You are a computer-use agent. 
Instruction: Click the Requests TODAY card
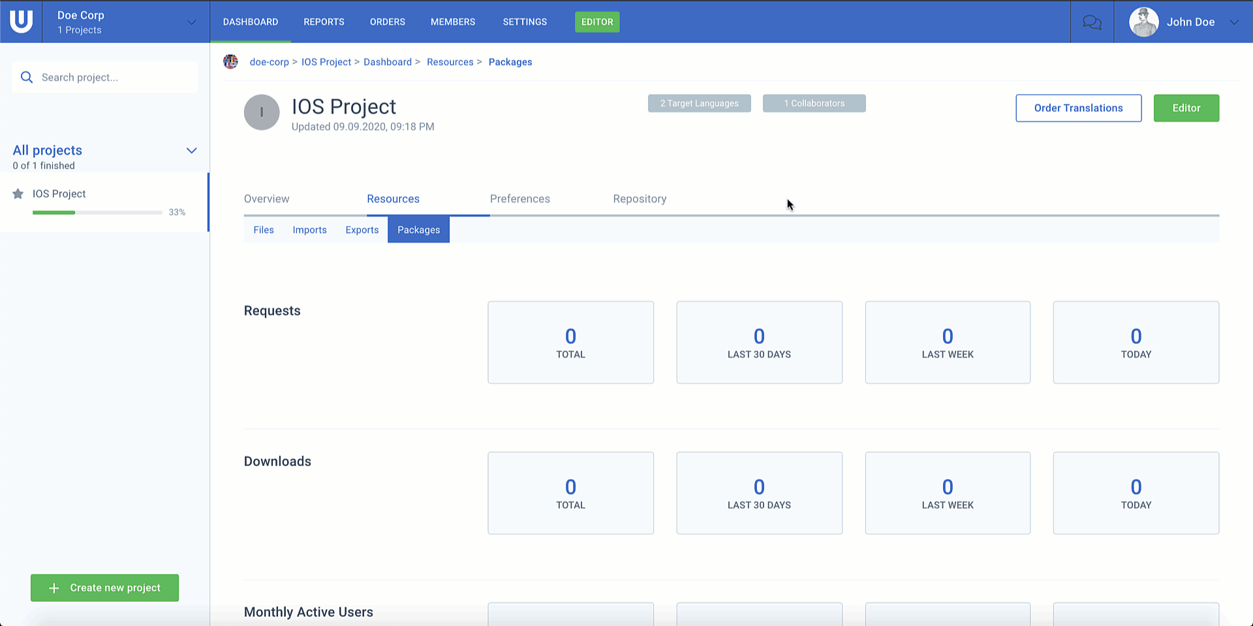(1136, 343)
